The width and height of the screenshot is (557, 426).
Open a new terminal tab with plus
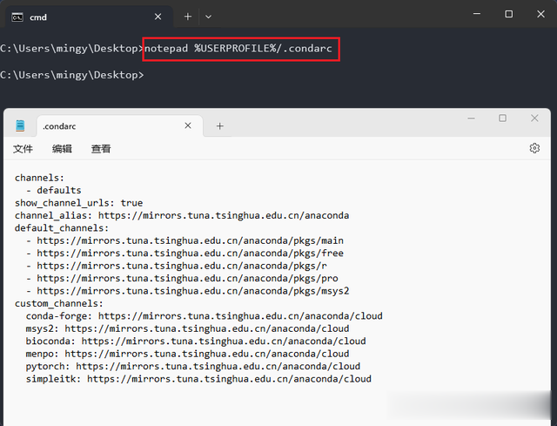188,17
